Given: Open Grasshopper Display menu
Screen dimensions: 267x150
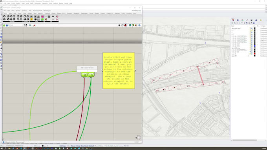Looking at the screenshot, I should coord(18,11).
